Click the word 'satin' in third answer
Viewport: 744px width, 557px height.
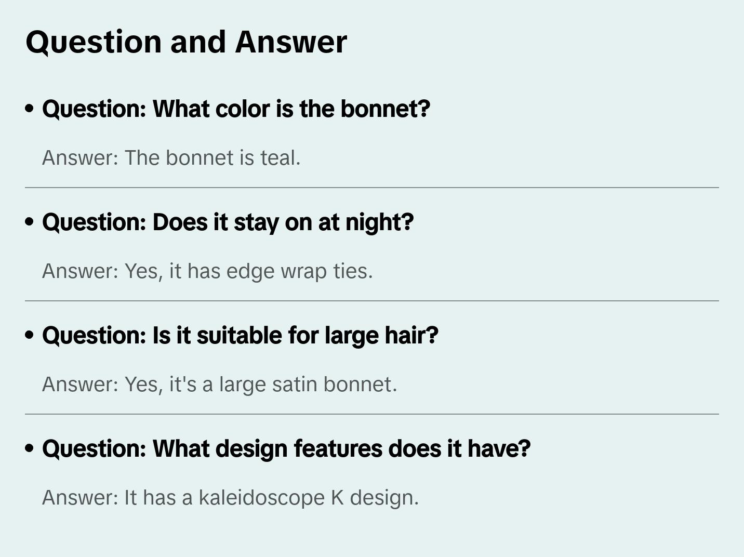pos(294,384)
